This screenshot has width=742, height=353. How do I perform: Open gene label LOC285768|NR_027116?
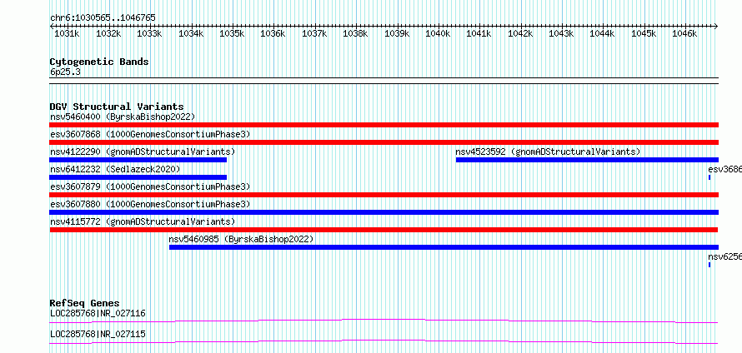98,313
